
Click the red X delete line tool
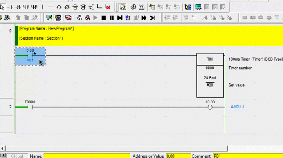108,7
